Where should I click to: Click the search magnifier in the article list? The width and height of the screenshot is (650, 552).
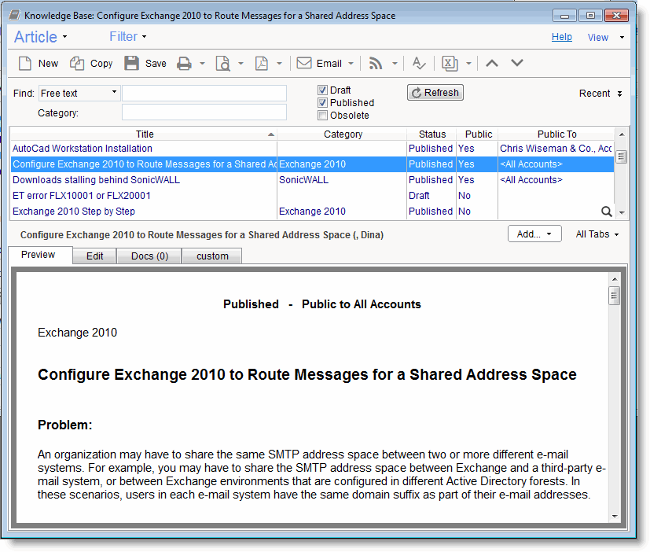click(606, 212)
